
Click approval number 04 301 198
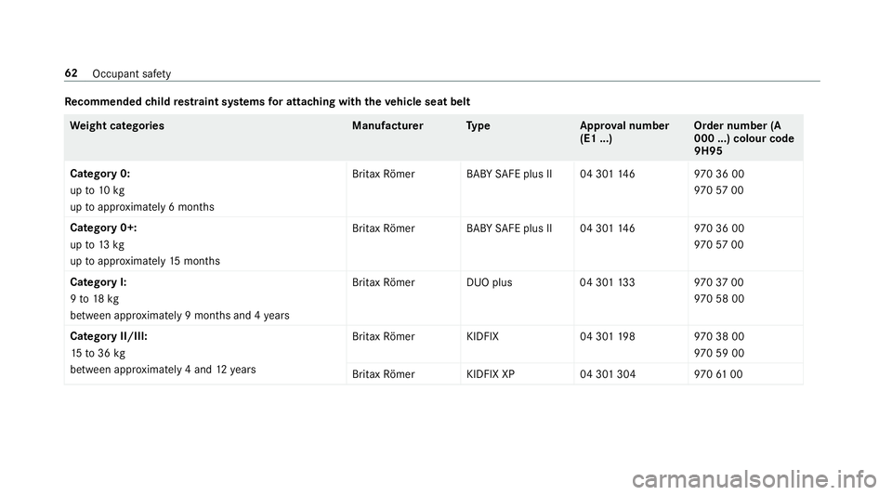[607, 336]
